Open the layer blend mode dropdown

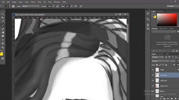[x=160, y=61]
